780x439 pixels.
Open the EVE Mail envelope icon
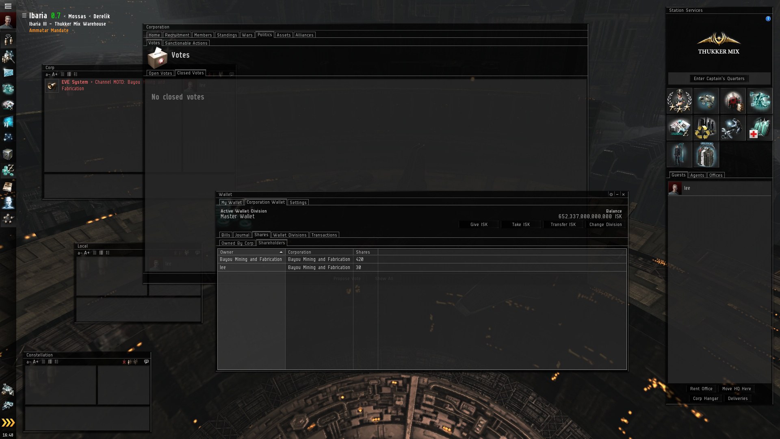tap(8, 73)
